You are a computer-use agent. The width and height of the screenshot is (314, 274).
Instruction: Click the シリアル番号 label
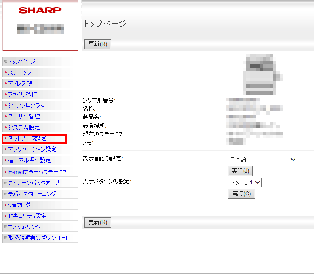coord(99,100)
